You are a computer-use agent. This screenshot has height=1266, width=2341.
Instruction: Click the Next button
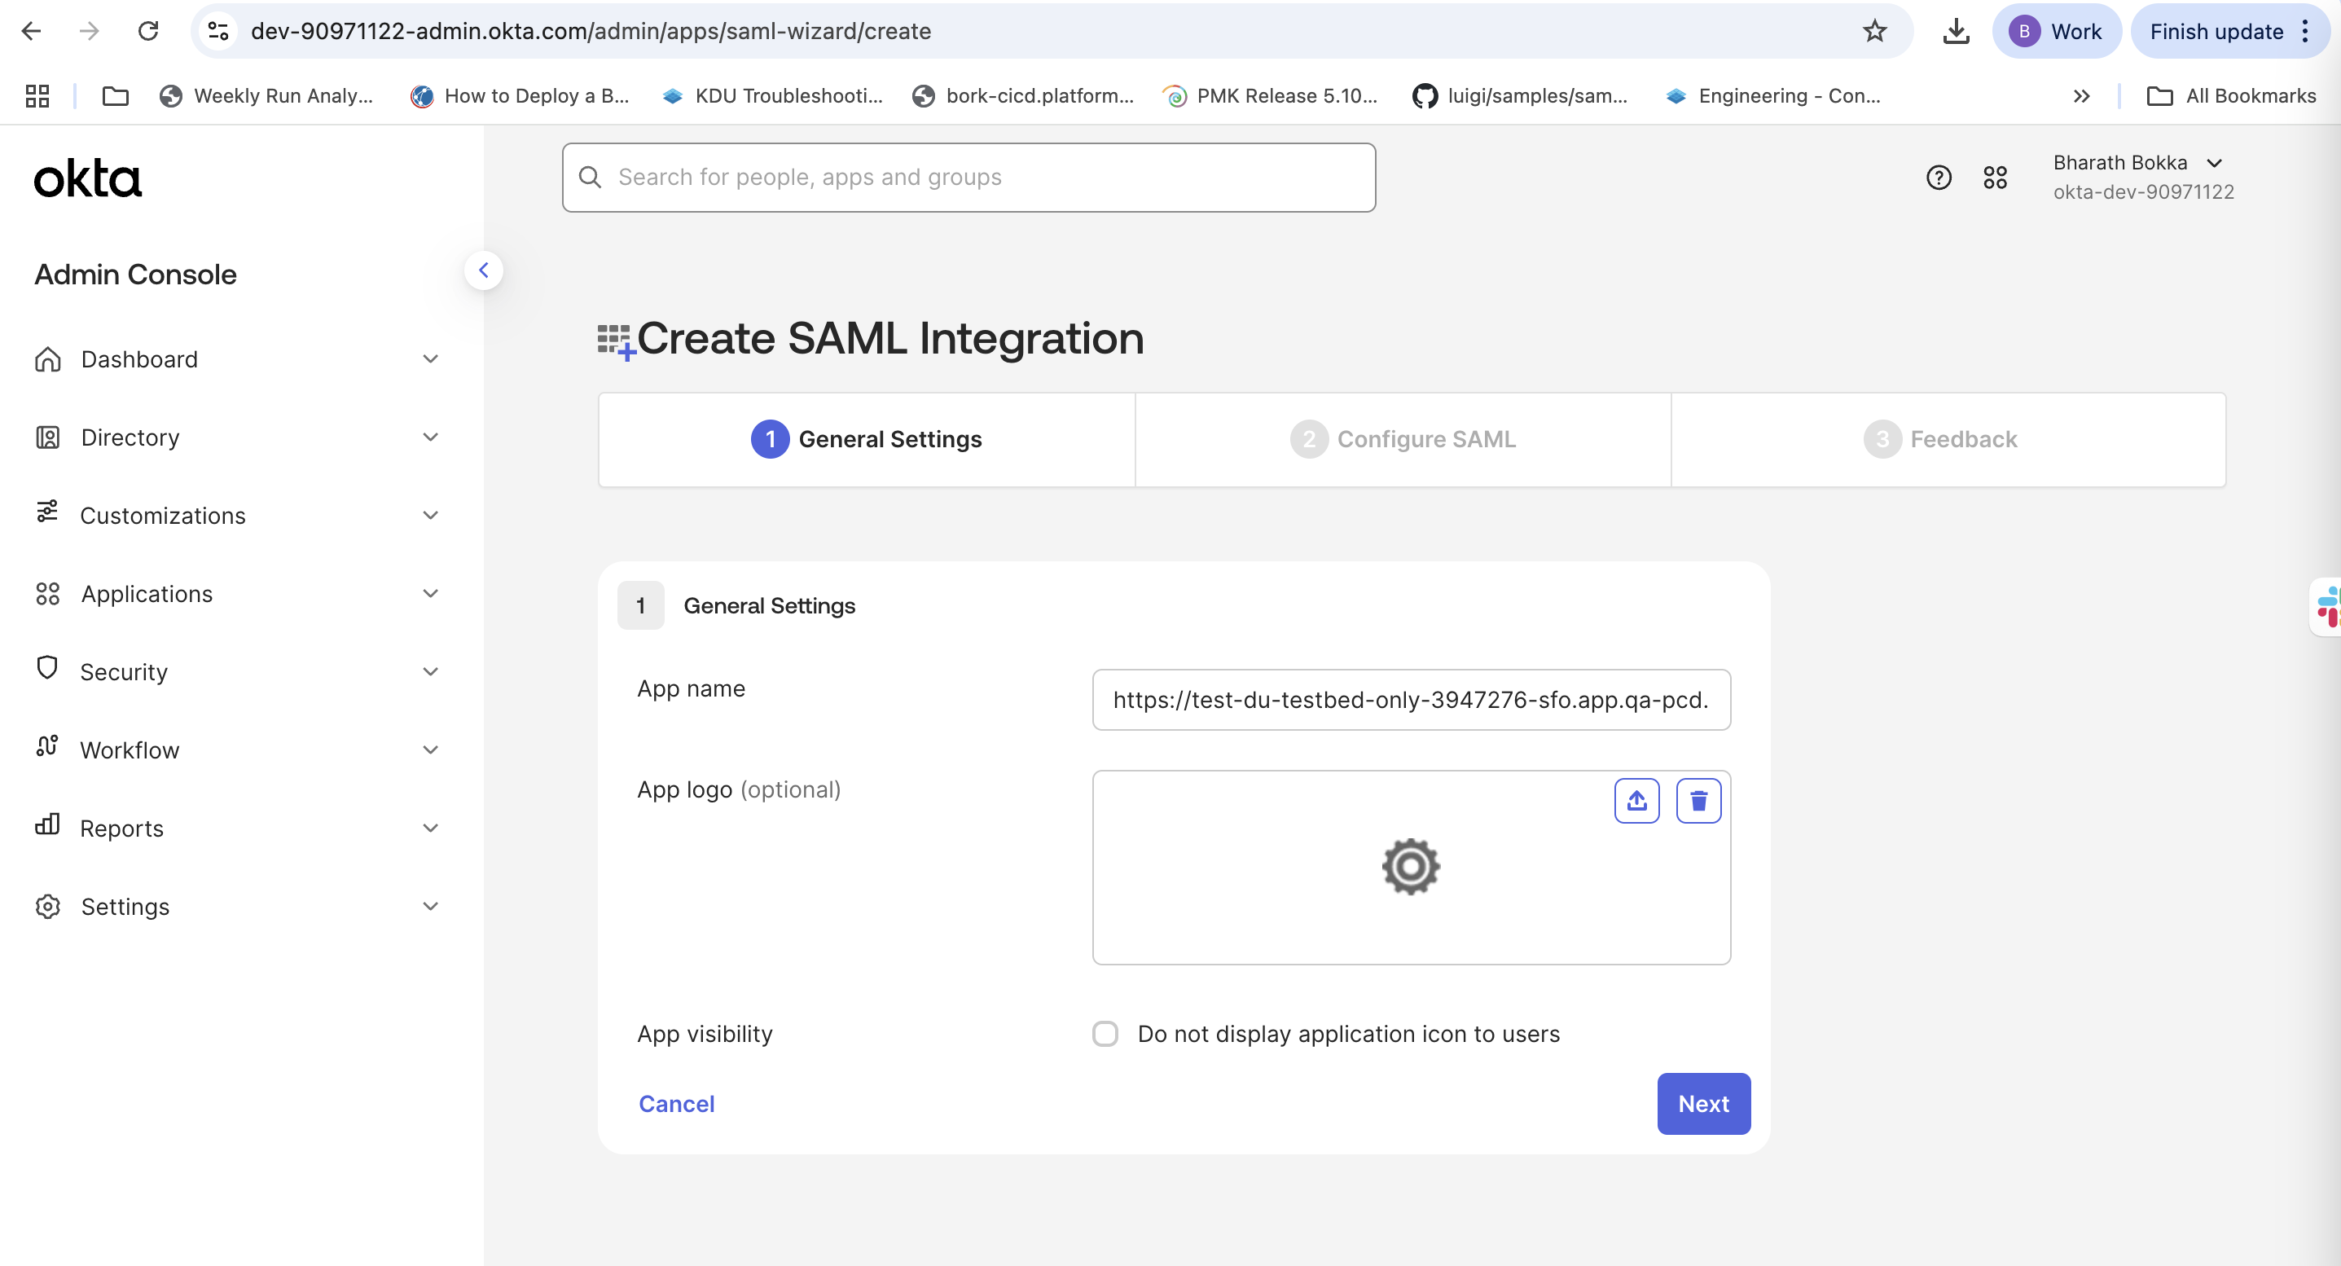tap(1702, 1103)
